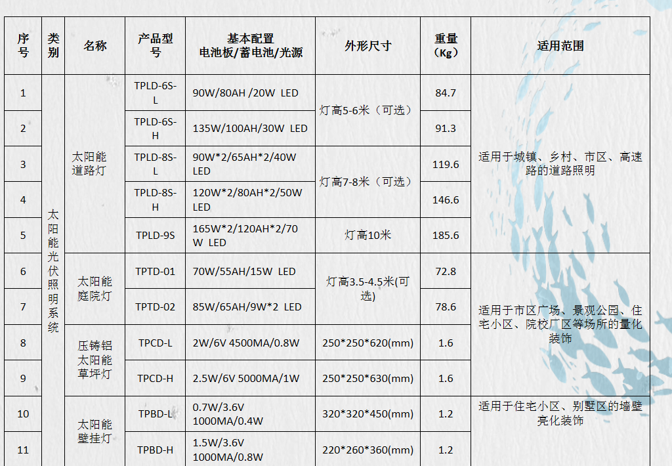Click model cell 'TPBD-L'
This screenshot has height=466, width=672.
(155, 413)
